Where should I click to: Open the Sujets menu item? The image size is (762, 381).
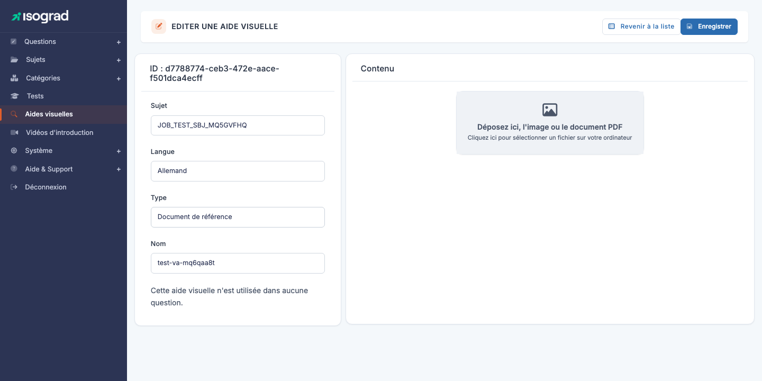(63, 60)
